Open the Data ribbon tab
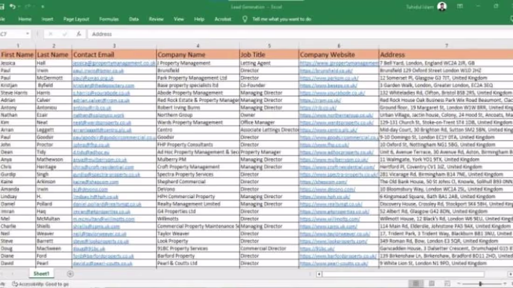The width and height of the screenshot is (513, 288). click(x=134, y=19)
